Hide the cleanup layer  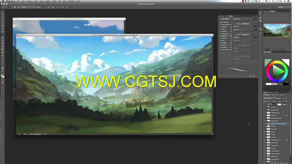264,142
